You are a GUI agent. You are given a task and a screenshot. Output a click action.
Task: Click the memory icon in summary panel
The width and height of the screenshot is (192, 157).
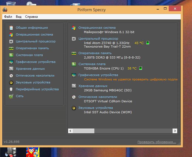pyautogui.click(x=74, y=53)
